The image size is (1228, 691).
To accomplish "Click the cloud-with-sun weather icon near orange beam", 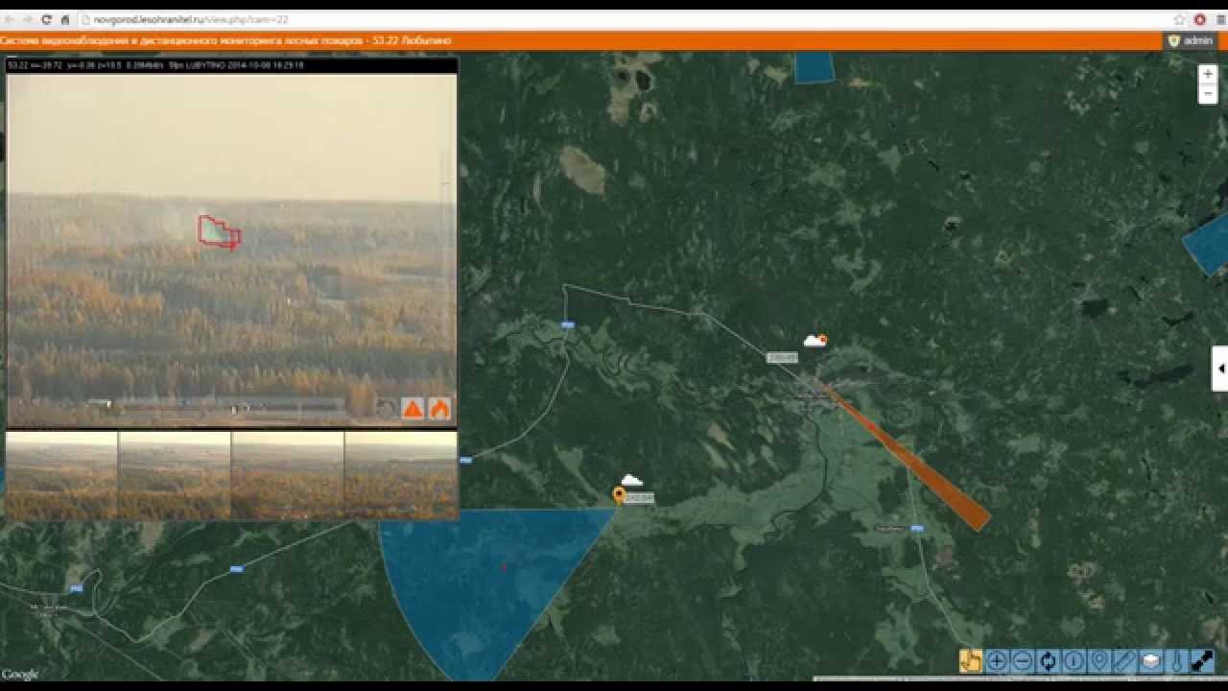I will tap(815, 340).
